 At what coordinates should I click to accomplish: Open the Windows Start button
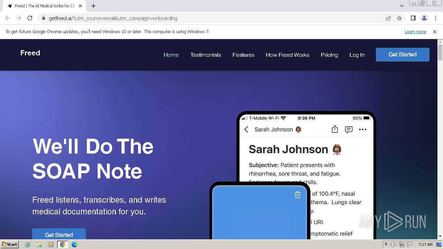pos(9,244)
